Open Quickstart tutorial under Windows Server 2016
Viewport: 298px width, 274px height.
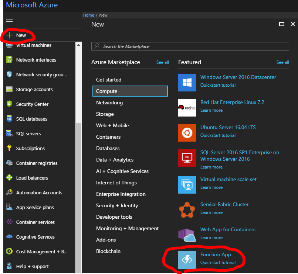(x=218, y=85)
